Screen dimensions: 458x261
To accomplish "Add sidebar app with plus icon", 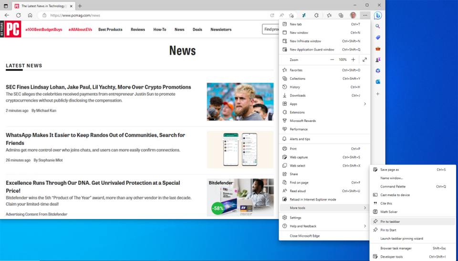I will (x=378, y=94).
